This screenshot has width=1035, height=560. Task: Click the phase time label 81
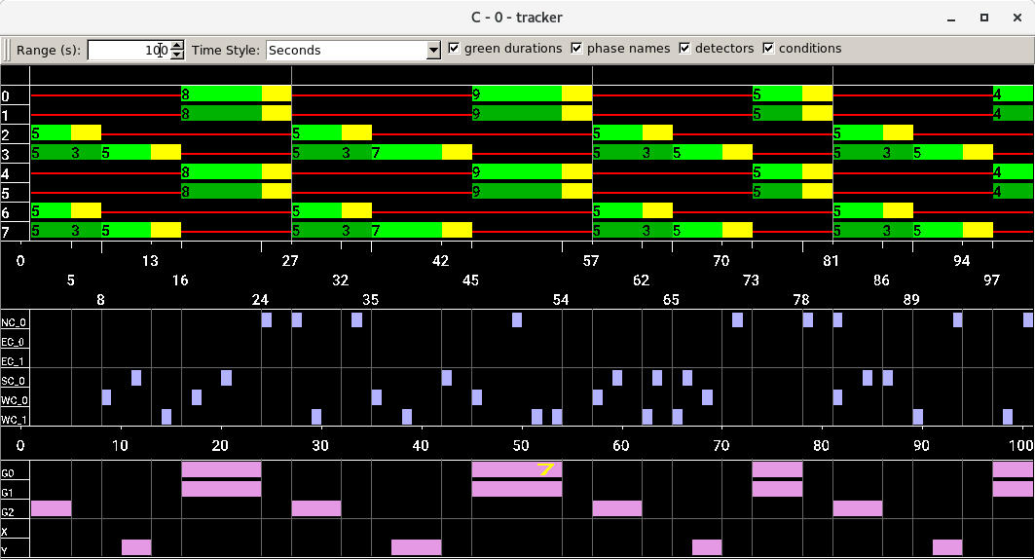(x=832, y=261)
